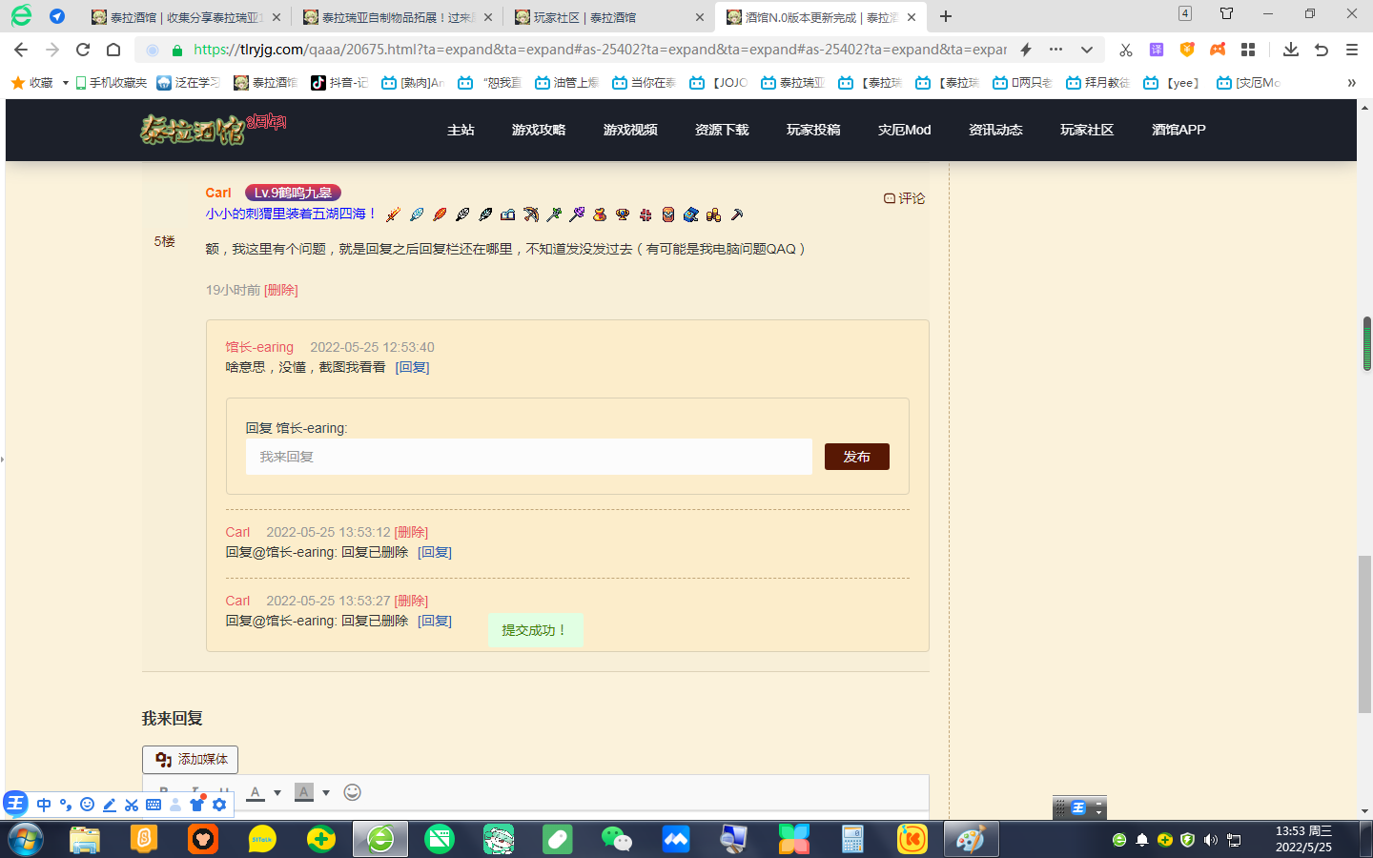Click the 发布 publish button
The image size is (1373, 858).
855,456
